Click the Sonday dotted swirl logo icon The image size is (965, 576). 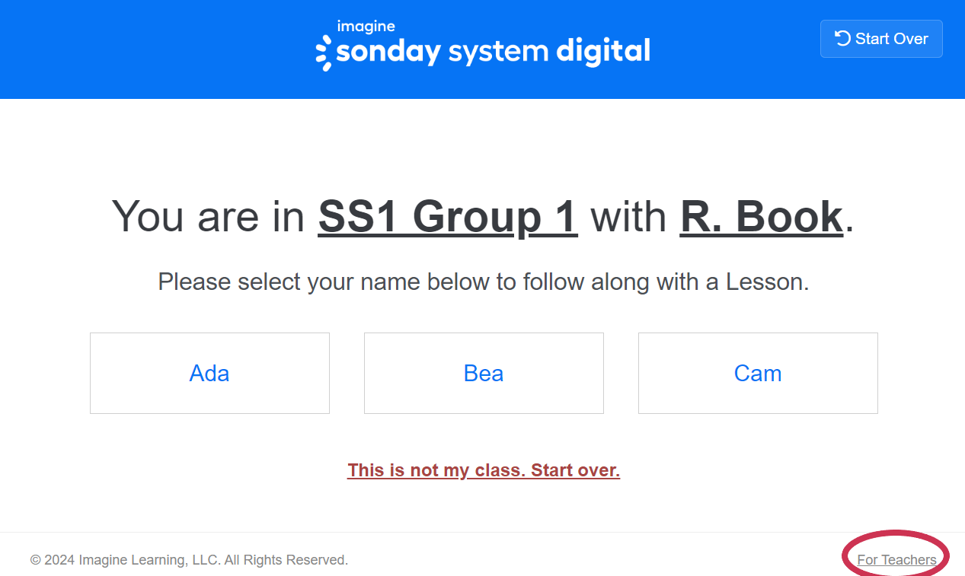(323, 53)
